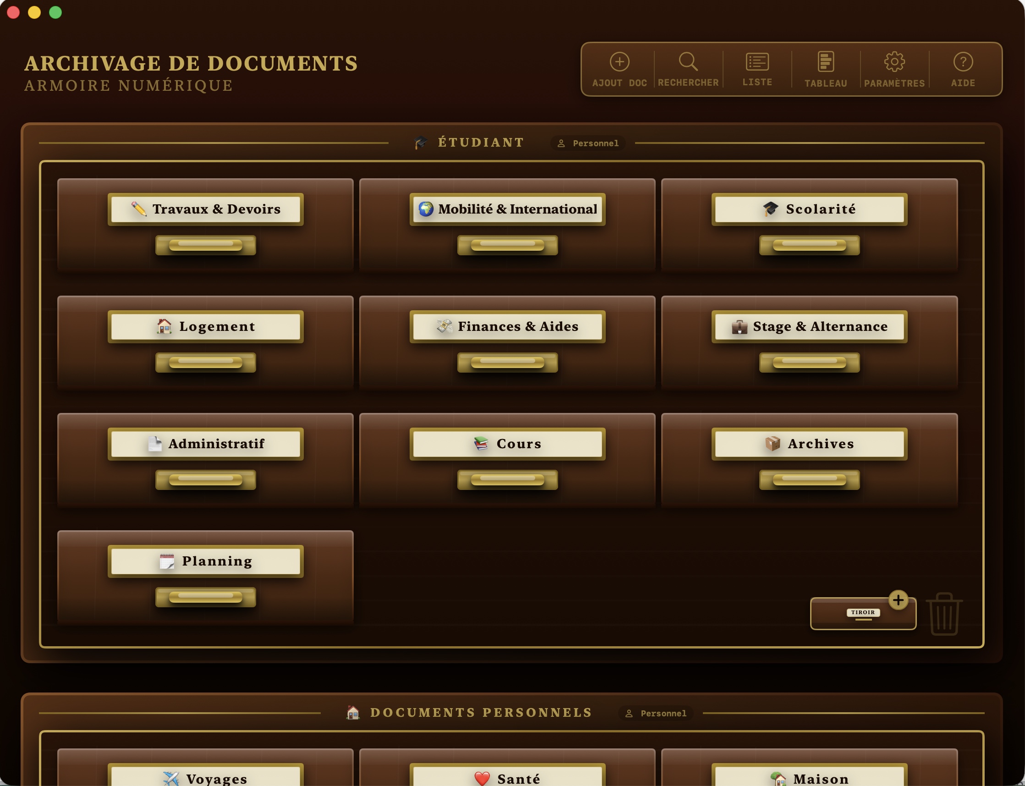Click the box icon on Archives

773,444
